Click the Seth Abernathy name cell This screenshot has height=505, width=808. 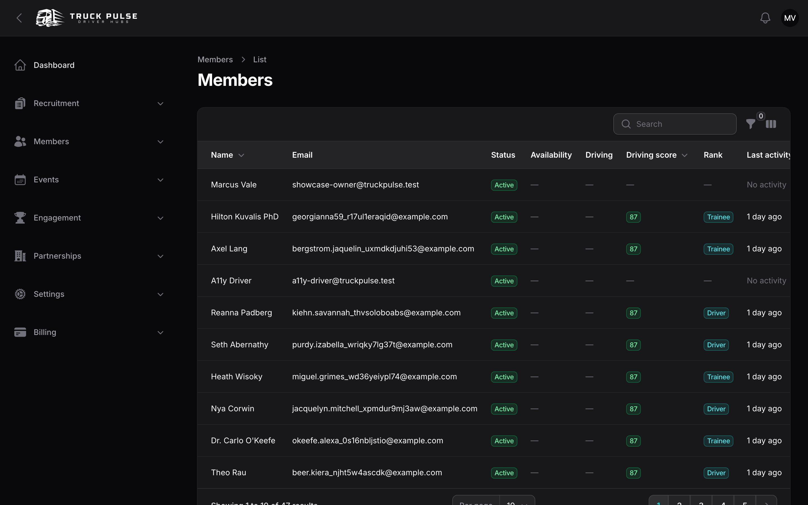tap(239, 345)
